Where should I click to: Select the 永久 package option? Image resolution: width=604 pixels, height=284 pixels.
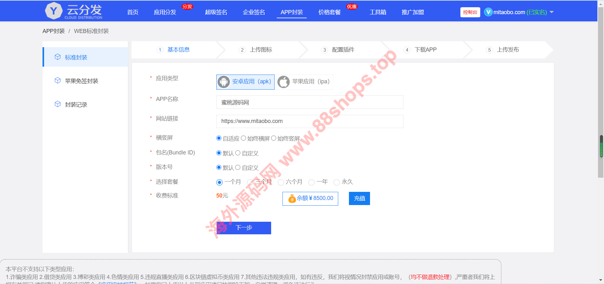coord(337,182)
